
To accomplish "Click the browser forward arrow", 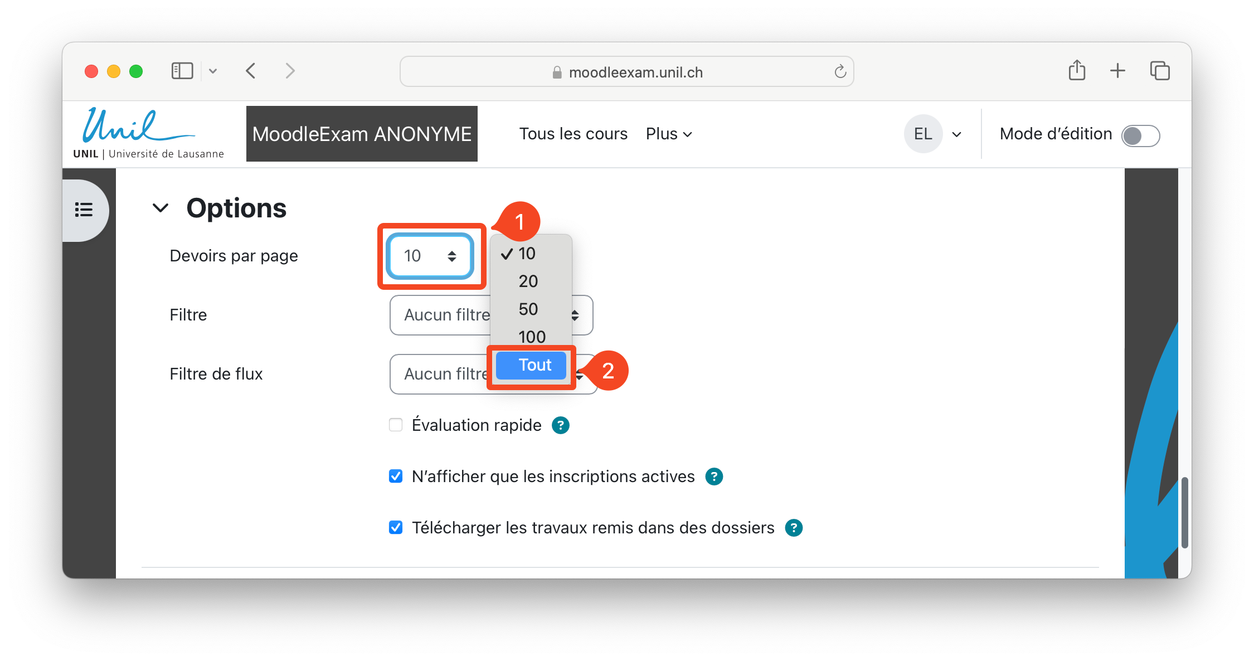I will coord(290,71).
